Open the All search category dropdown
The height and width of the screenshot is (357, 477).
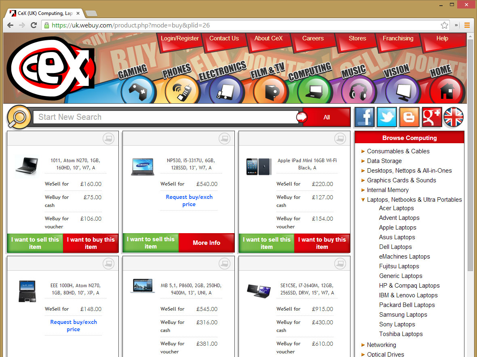tap(327, 117)
